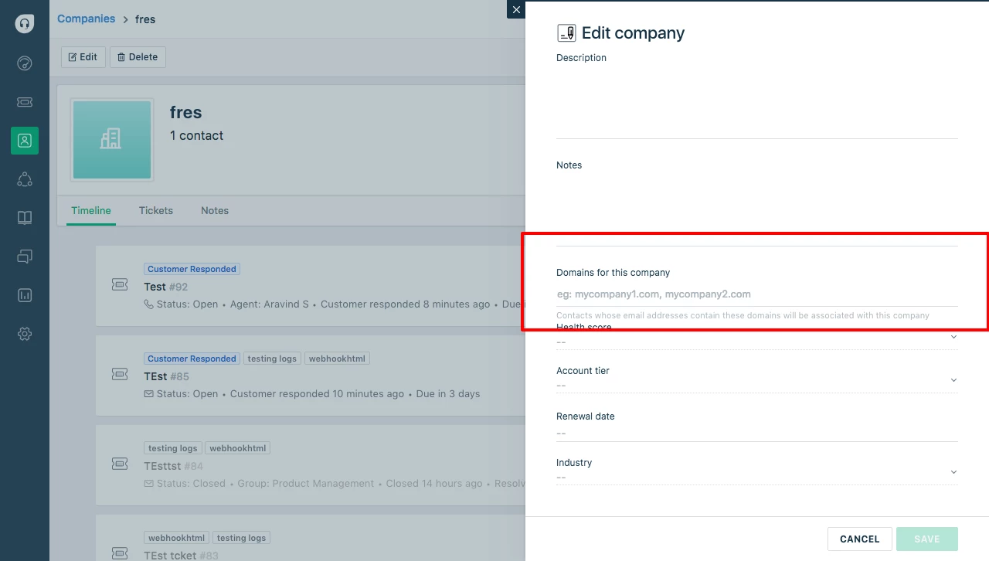This screenshot has height=561, width=989.
Task: Click the Description text area
Action: click(757, 101)
